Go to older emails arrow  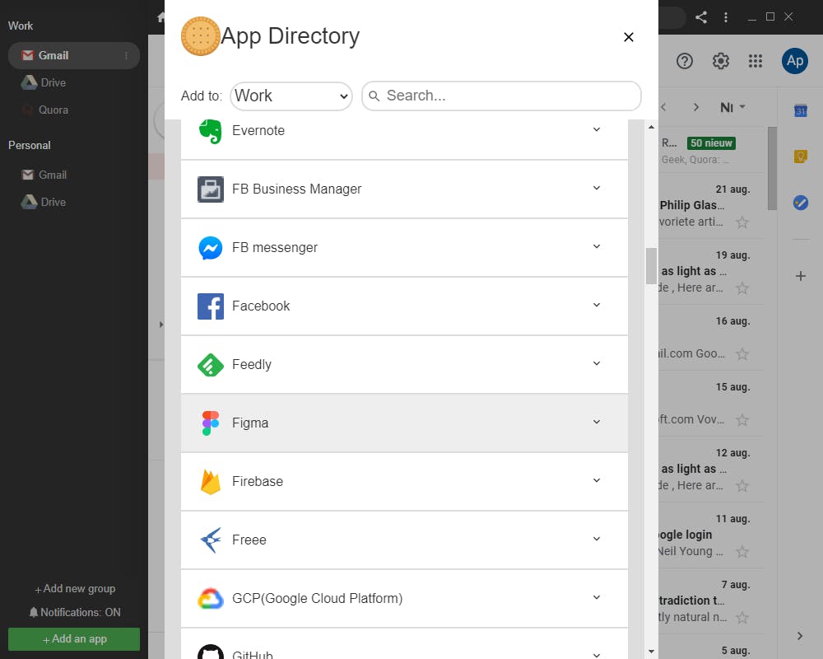(696, 107)
